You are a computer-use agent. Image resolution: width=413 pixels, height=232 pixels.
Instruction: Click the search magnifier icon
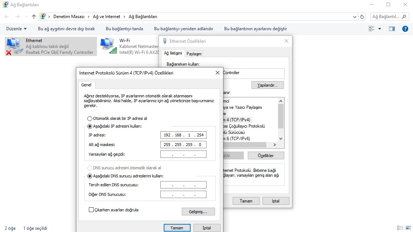[404, 17]
